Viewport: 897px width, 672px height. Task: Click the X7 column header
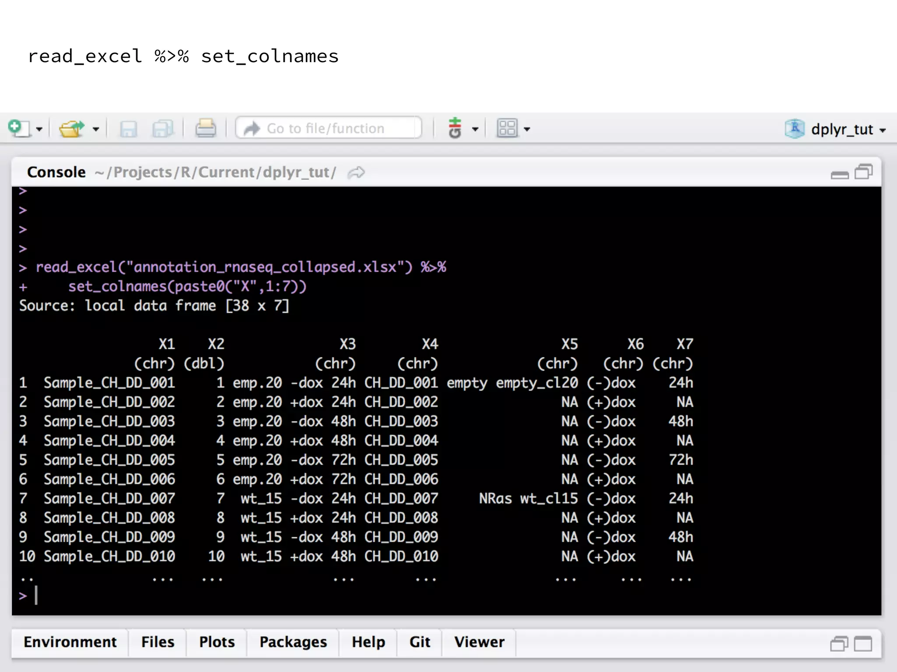tap(685, 344)
